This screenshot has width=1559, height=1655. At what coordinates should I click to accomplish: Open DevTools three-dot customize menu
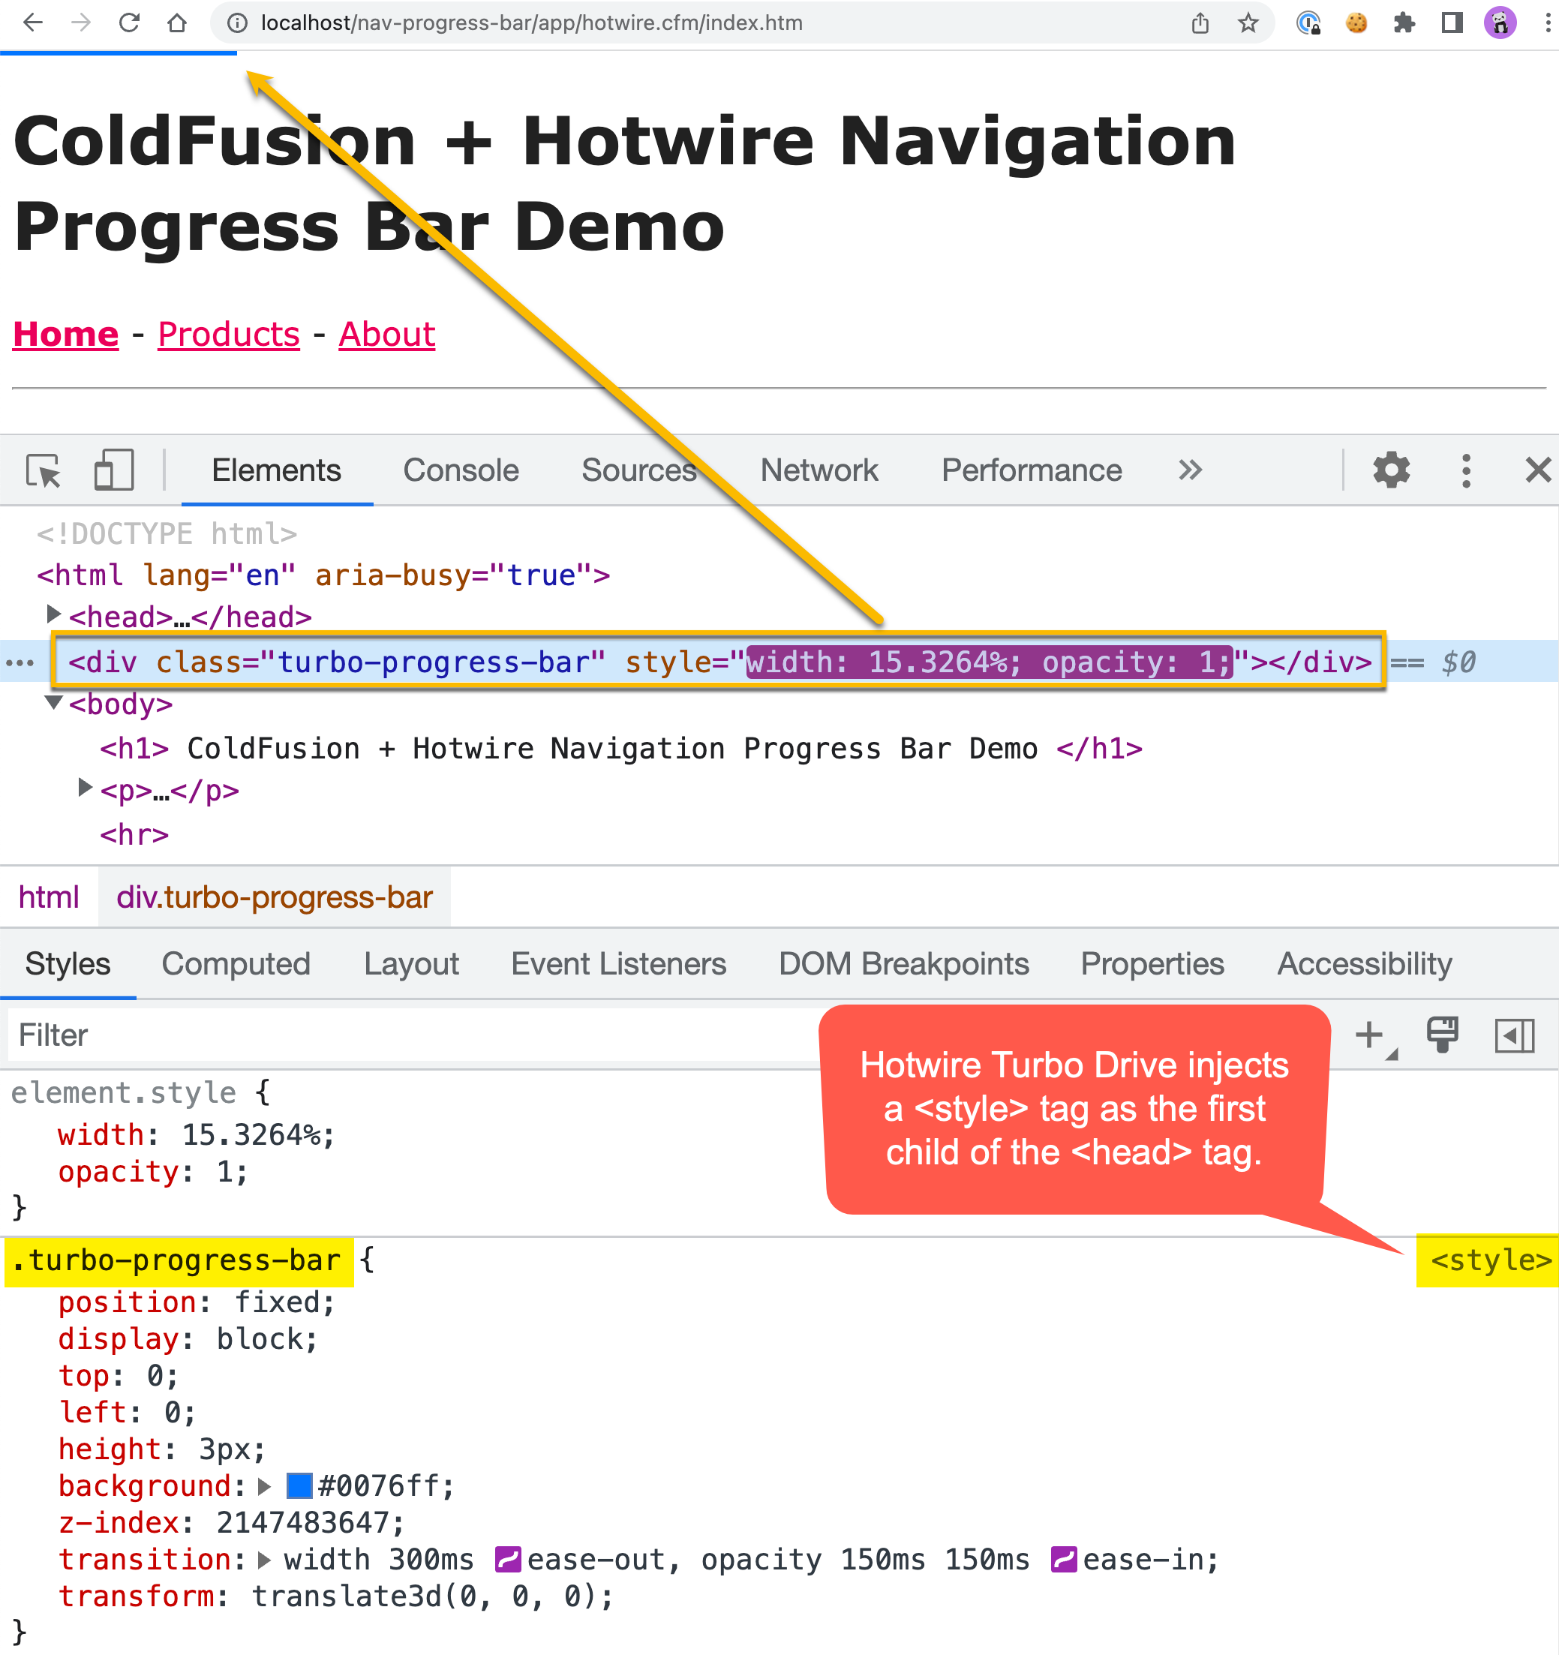tap(1466, 470)
